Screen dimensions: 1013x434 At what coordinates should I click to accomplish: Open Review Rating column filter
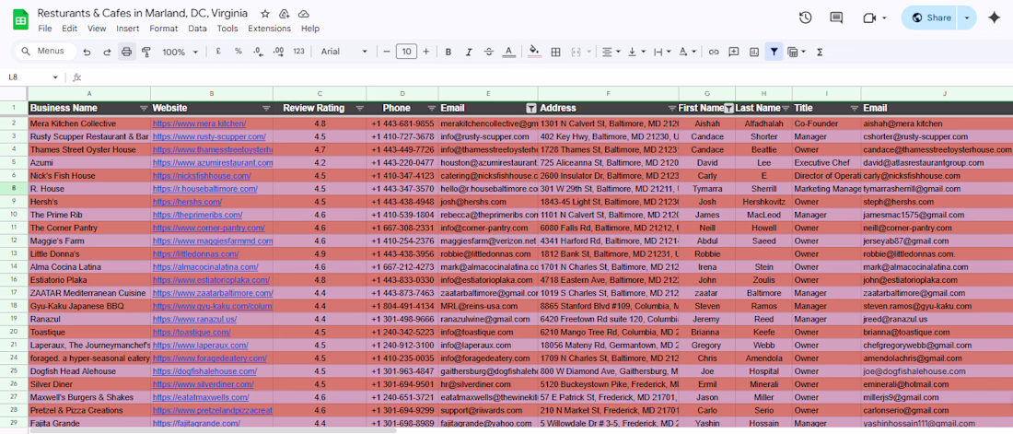click(x=360, y=108)
